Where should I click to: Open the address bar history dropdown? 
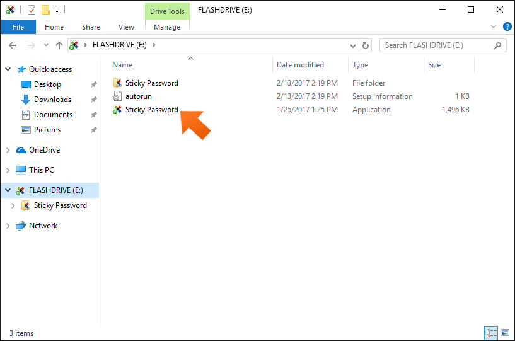353,45
